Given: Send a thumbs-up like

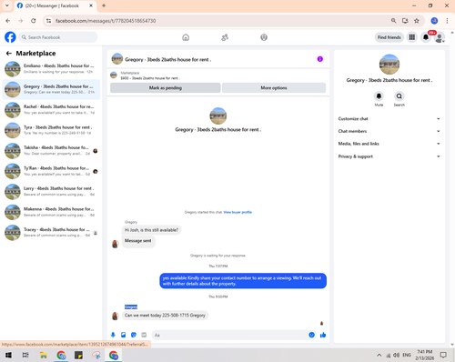Looking at the screenshot, I should [x=323, y=335].
